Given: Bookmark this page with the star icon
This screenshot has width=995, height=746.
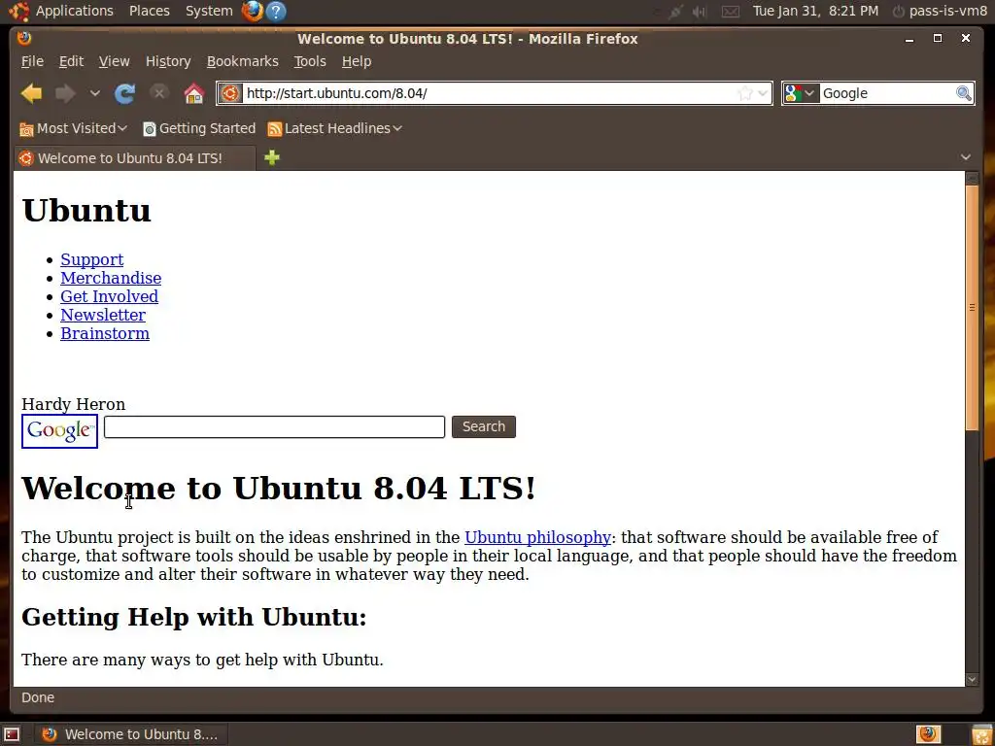Looking at the screenshot, I should 745,93.
